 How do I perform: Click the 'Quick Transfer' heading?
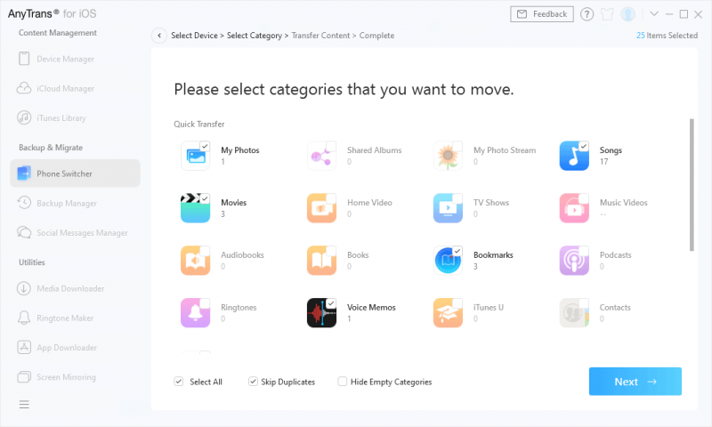[198, 124]
